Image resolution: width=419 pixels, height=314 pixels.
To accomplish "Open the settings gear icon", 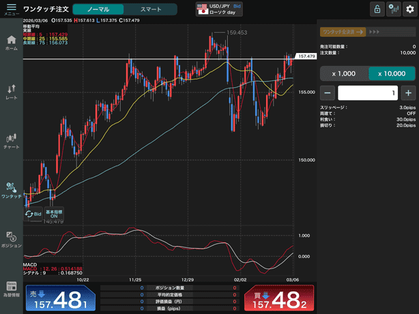I will [x=409, y=9].
